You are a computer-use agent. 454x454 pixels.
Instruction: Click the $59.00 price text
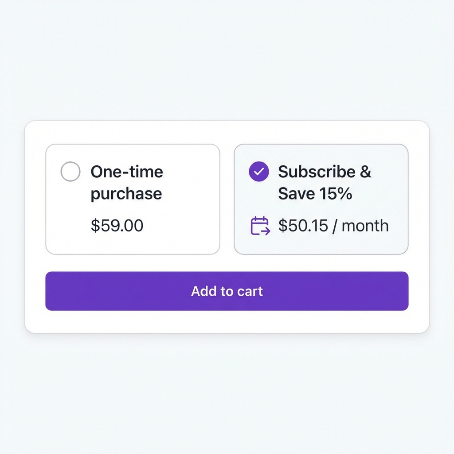pos(117,226)
